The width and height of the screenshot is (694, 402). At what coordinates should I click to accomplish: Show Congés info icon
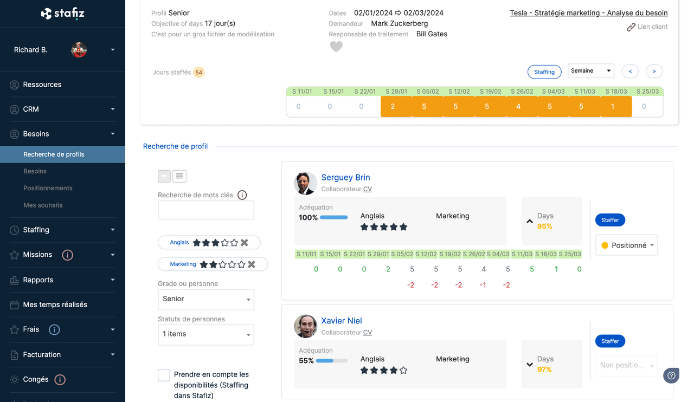(60, 380)
